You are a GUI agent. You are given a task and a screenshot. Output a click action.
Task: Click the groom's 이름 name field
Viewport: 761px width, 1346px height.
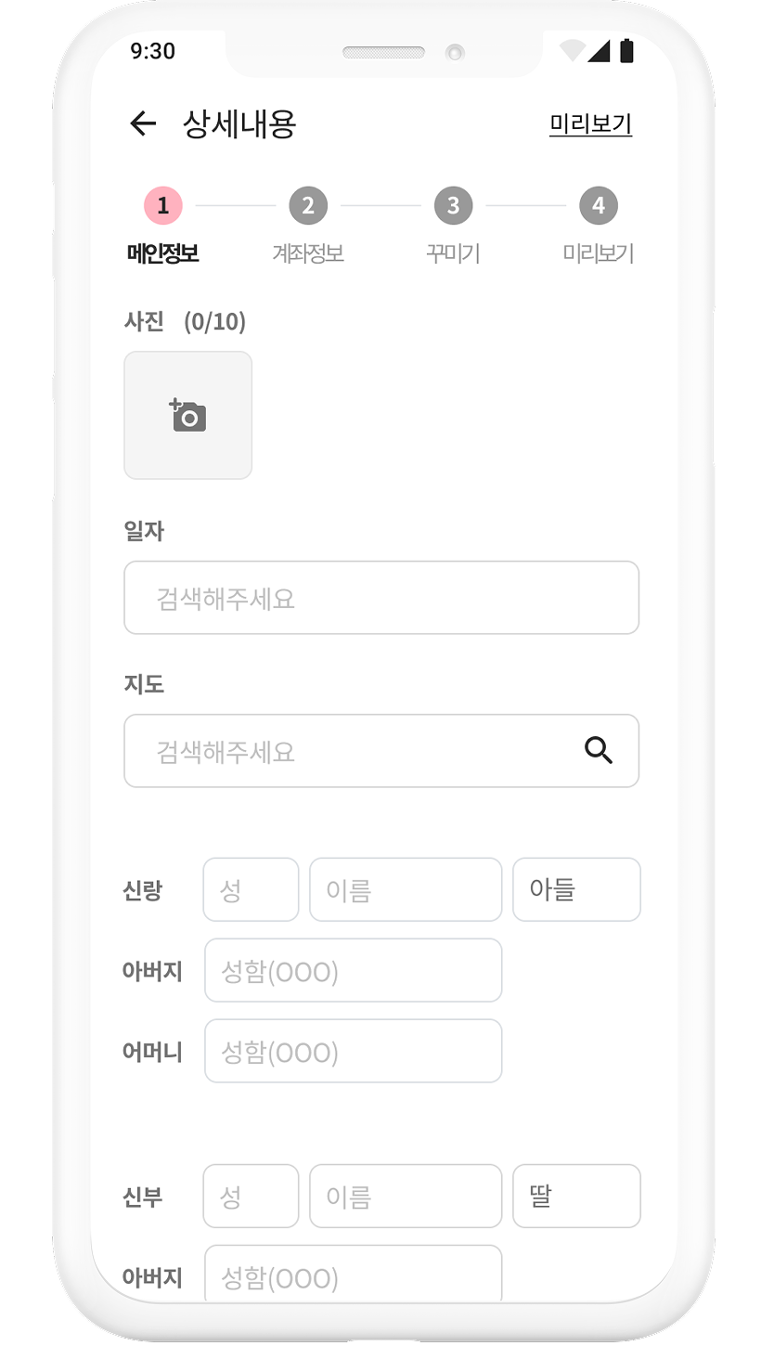click(x=406, y=889)
